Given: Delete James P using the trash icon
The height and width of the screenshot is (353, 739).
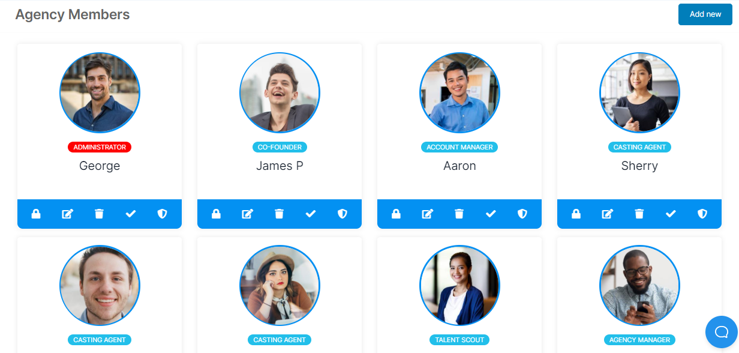Looking at the screenshot, I should (280, 214).
